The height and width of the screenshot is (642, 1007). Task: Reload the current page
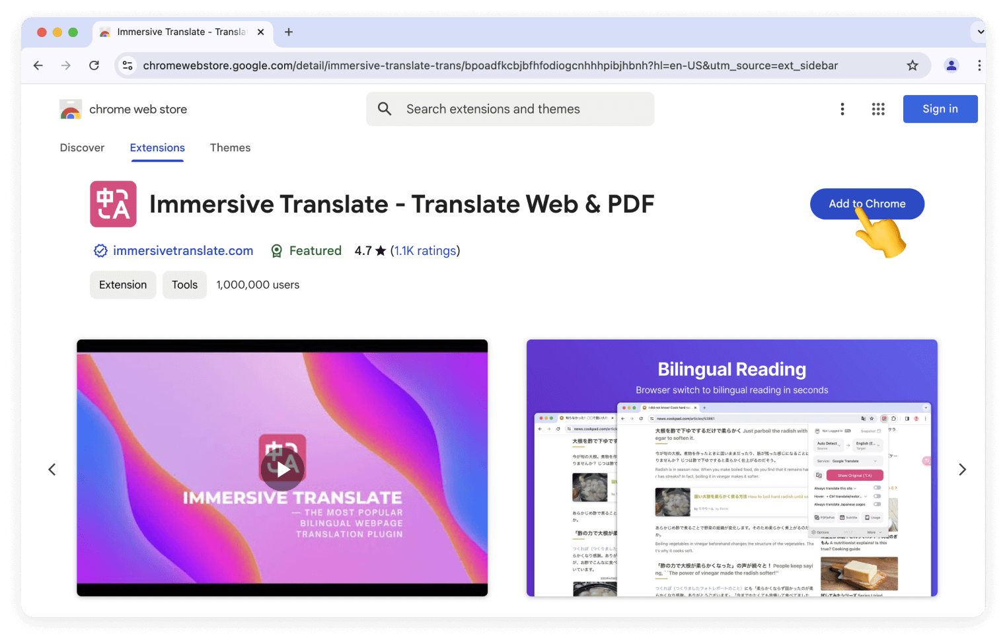[94, 65]
